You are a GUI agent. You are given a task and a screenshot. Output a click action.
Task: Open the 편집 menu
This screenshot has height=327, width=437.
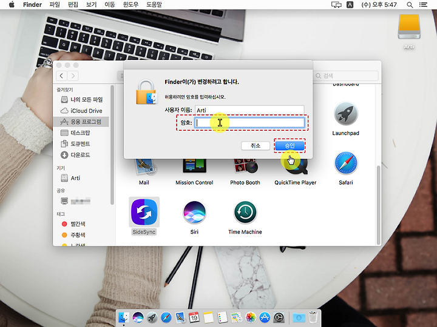73,4
